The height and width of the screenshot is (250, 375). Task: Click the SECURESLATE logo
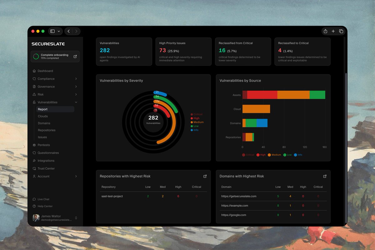48,44
